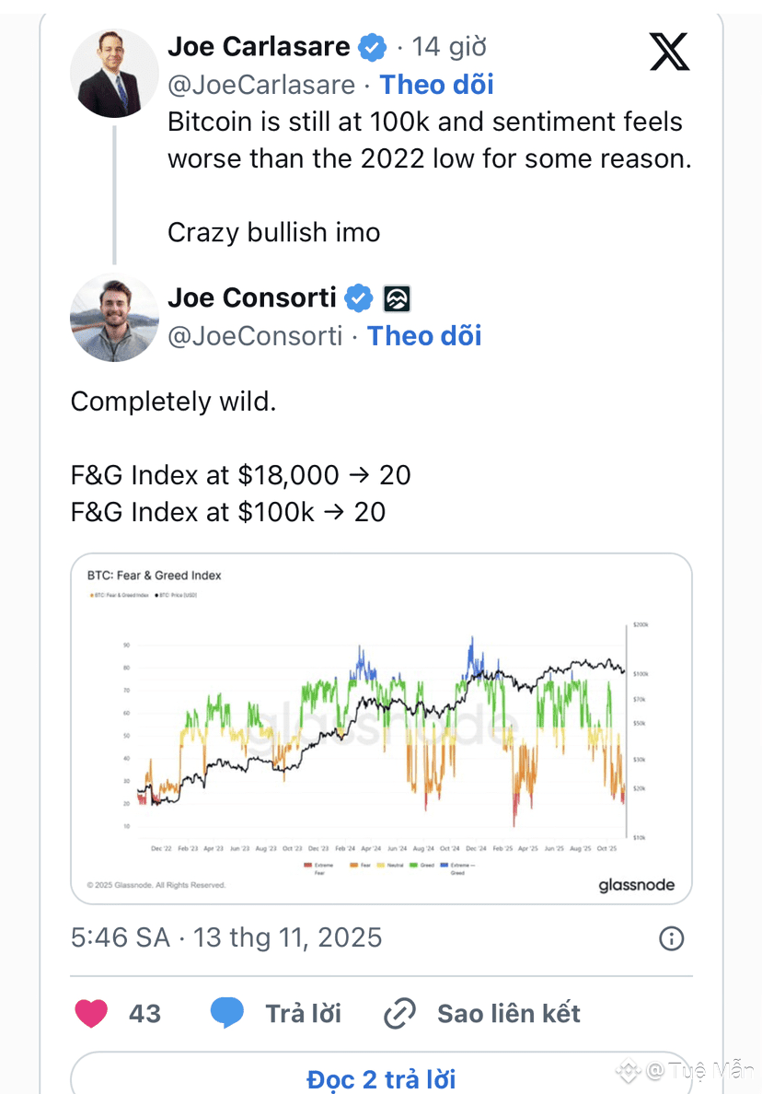
Task: Follow Joe Carlasare via Theo dõi
Action: 436,85
